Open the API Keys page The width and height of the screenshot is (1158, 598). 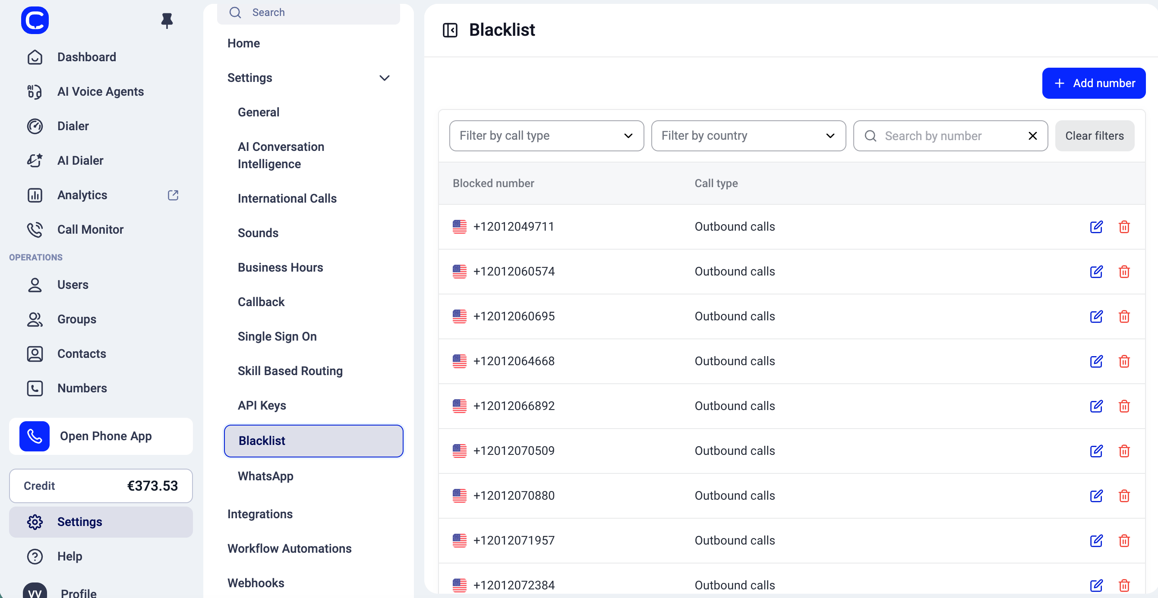pyautogui.click(x=262, y=405)
